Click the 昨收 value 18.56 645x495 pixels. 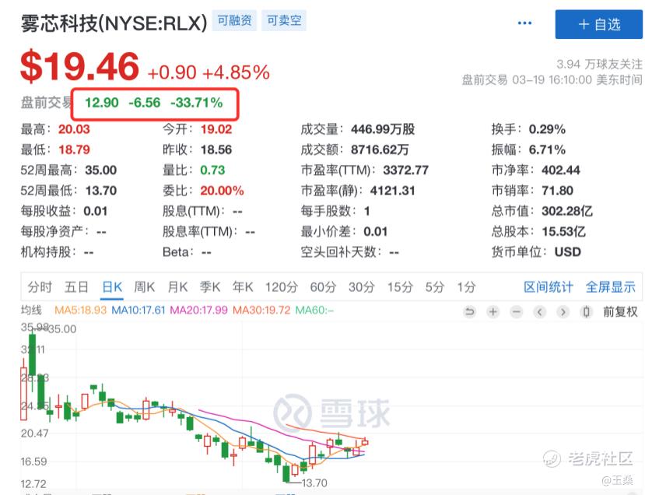click(x=216, y=149)
